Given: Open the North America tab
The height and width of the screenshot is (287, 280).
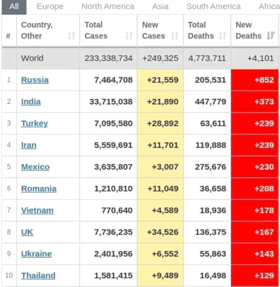Looking at the screenshot, I should click(x=108, y=6).
